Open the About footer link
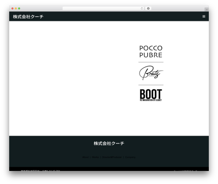 [x=85, y=157]
